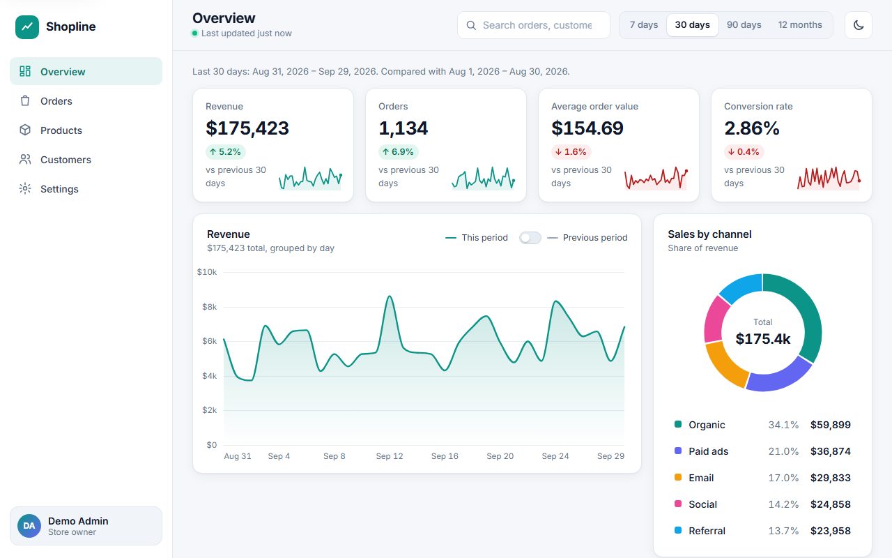Click the DA avatar circle

coord(29,526)
